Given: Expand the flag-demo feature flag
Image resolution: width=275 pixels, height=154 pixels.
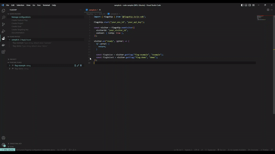Looking at the screenshot, I should point(10,69).
